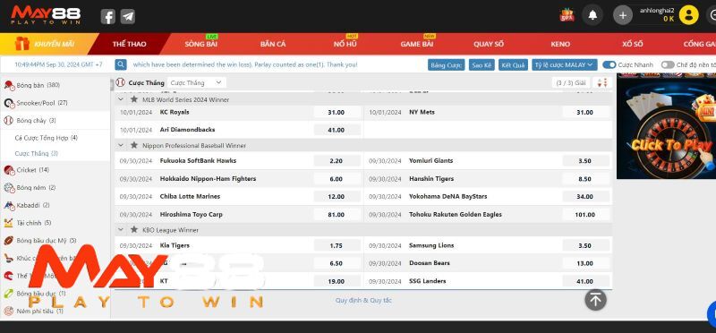Collapse Nippon Professional Baseball Winner section

tap(121, 145)
